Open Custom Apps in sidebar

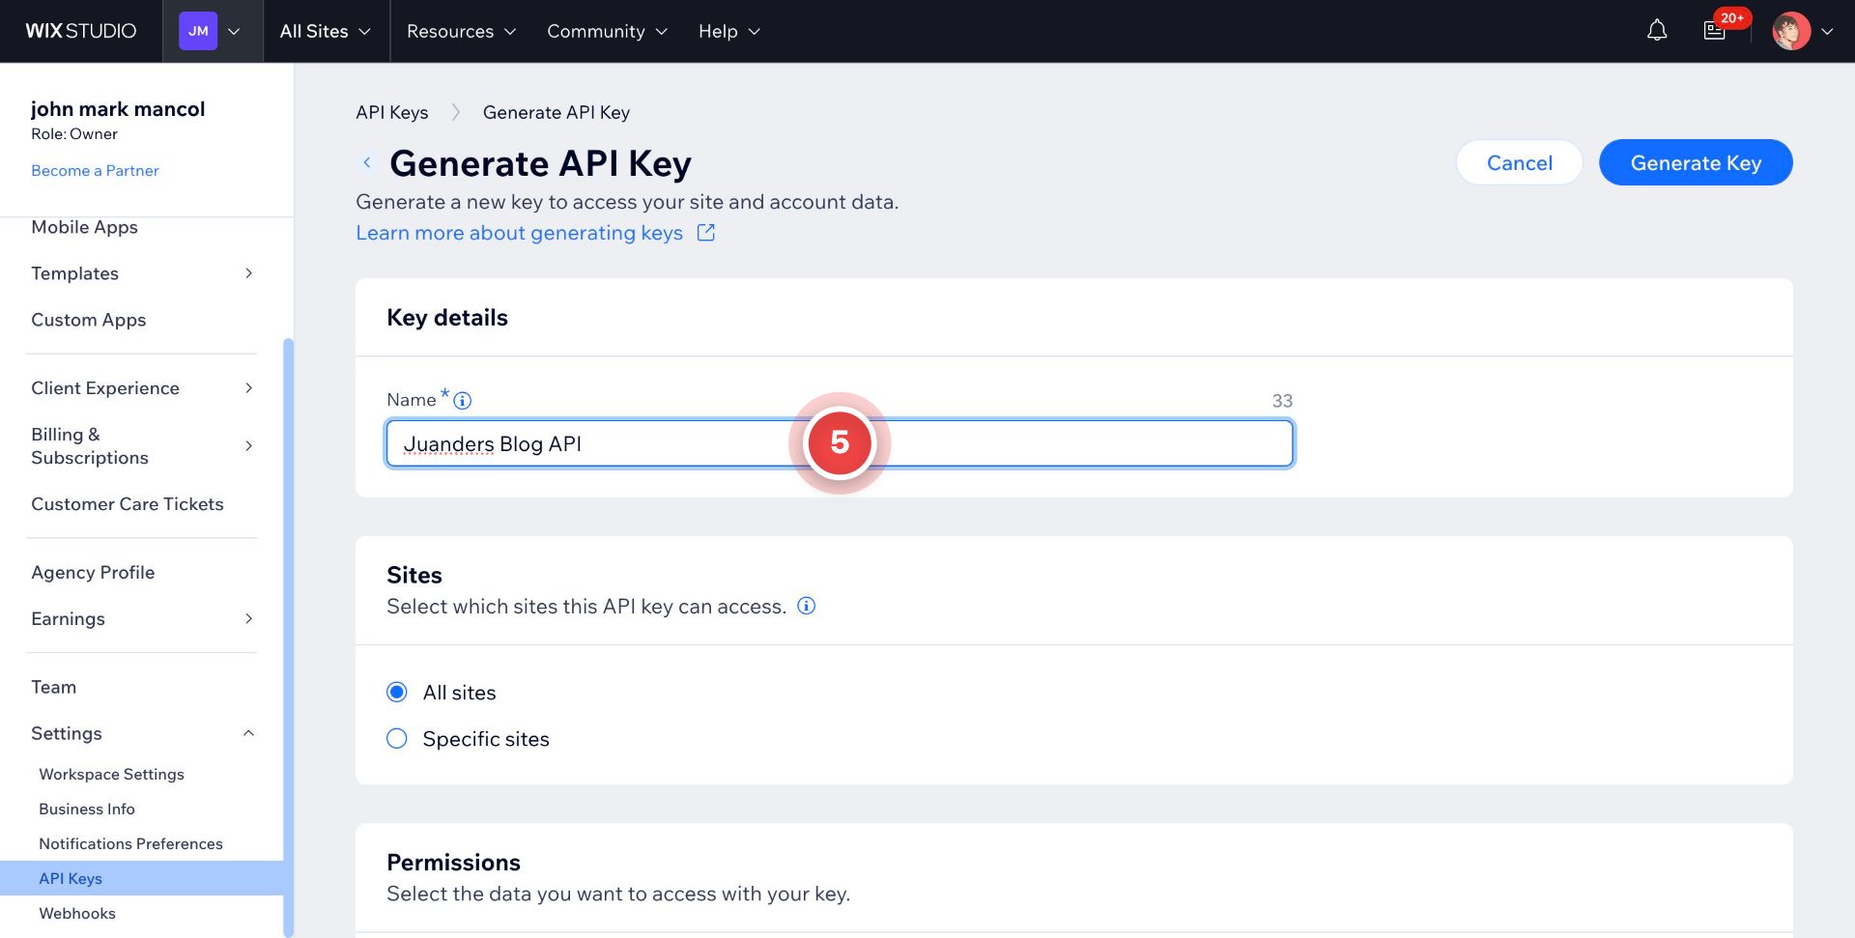point(88,320)
